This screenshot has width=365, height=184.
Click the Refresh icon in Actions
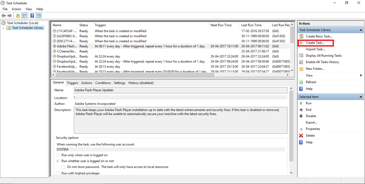coord(301,82)
